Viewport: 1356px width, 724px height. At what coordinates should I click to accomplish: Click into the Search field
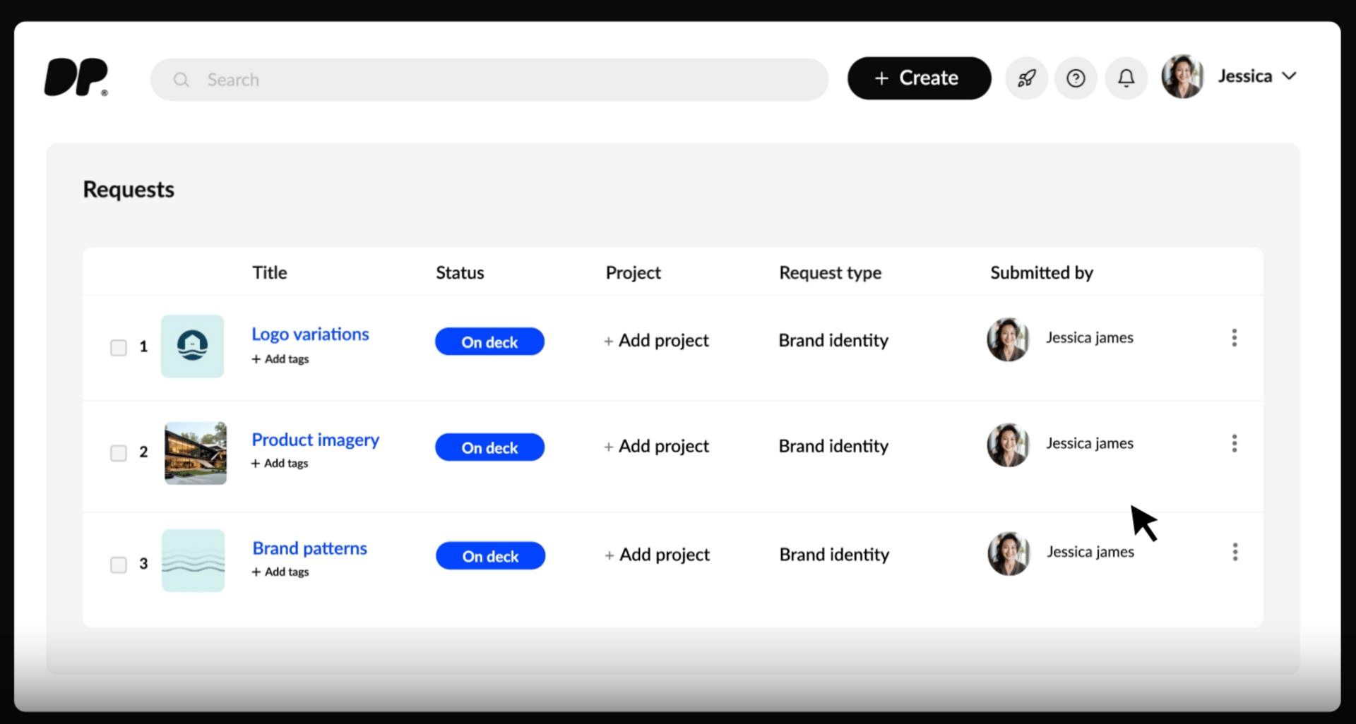494,80
